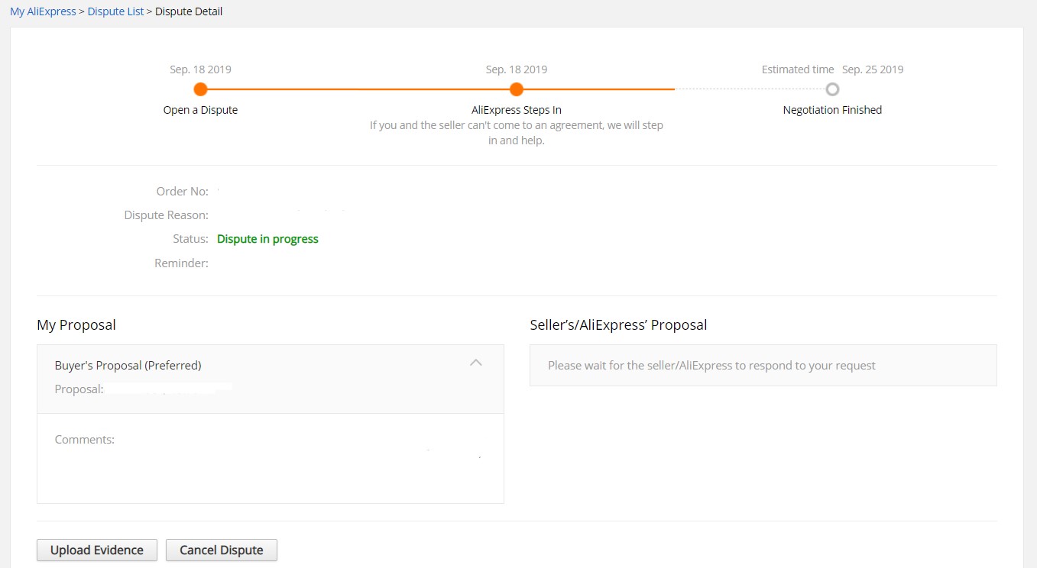Click the 'Open a Dispute' step label
The image size is (1037, 568).
(x=200, y=110)
